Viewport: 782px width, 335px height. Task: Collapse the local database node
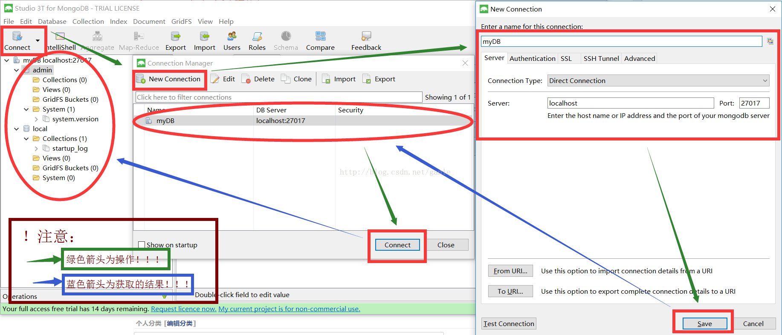click(x=17, y=129)
